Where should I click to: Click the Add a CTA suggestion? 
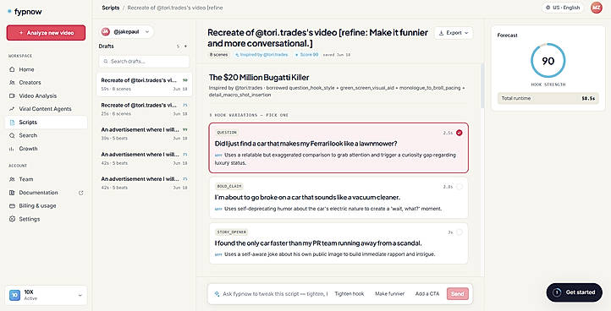point(427,294)
